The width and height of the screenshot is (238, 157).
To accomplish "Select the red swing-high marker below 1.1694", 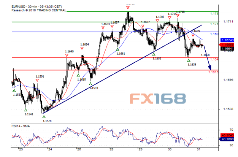I will coord(103,28).
